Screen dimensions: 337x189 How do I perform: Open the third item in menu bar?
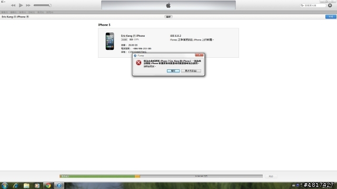pyautogui.click(x=22, y=13)
